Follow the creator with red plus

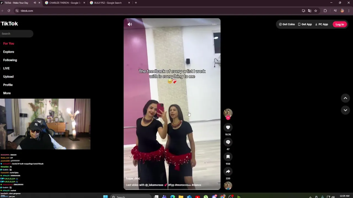228,118
